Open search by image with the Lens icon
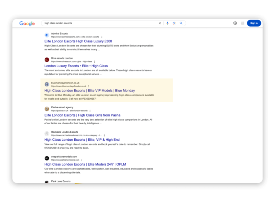The width and height of the screenshot is (277, 199). (x=174, y=23)
